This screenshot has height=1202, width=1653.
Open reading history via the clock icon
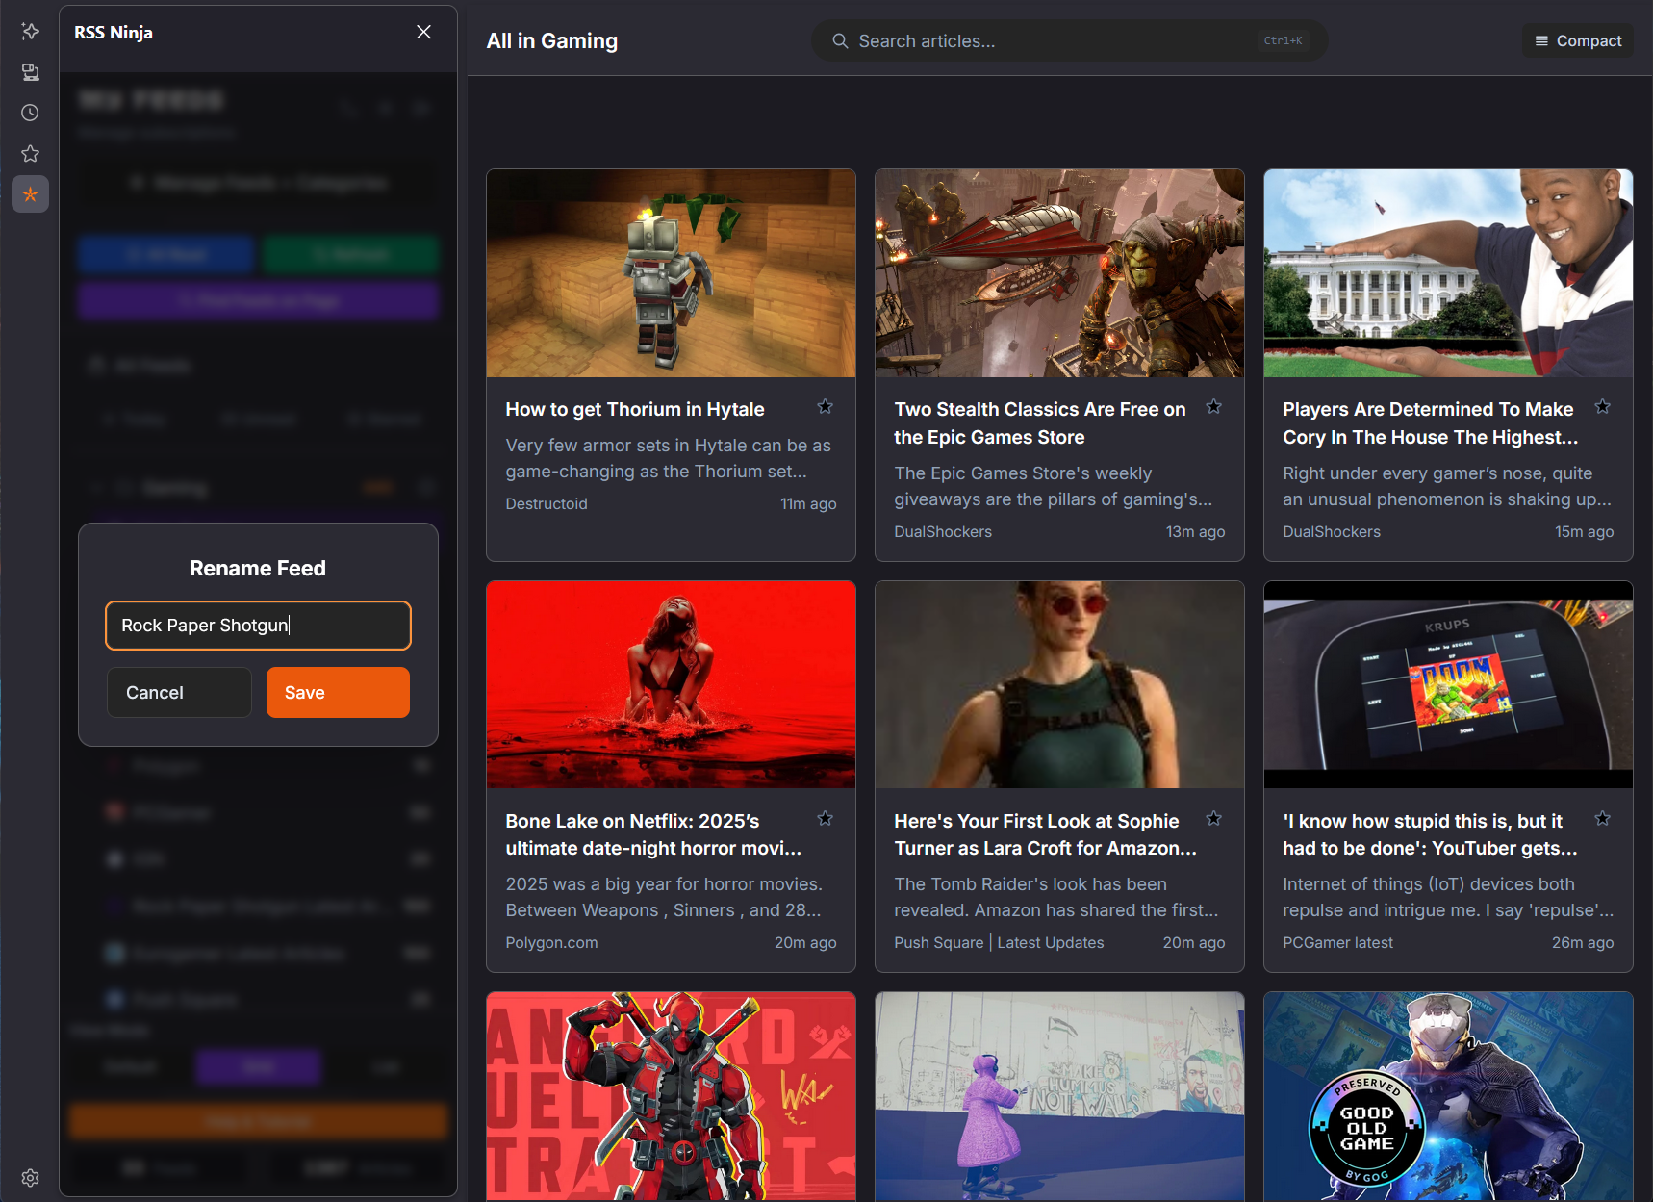[30, 113]
